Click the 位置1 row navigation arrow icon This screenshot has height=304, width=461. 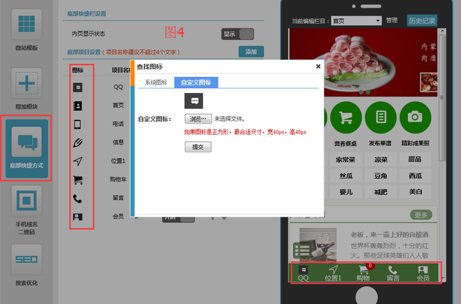[x=78, y=161]
